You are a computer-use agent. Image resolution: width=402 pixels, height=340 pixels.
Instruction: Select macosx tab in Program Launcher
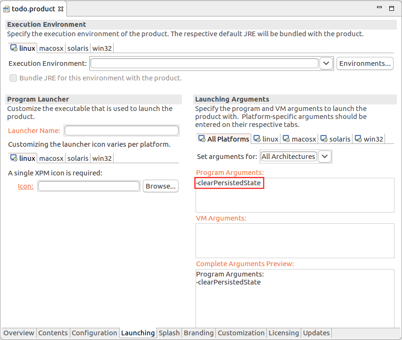point(51,158)
